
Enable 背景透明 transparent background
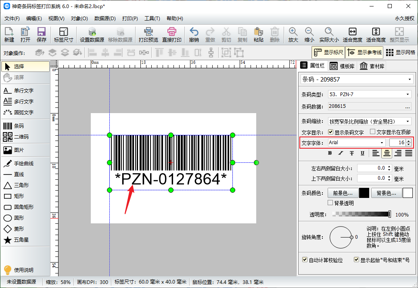click(x=330, y=203)
